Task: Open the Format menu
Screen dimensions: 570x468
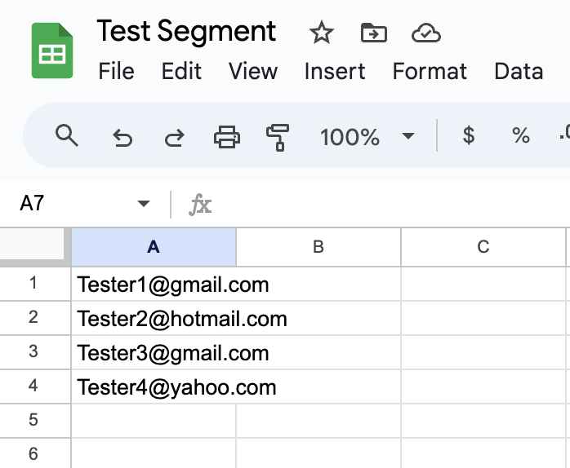Action: point(430,71)
